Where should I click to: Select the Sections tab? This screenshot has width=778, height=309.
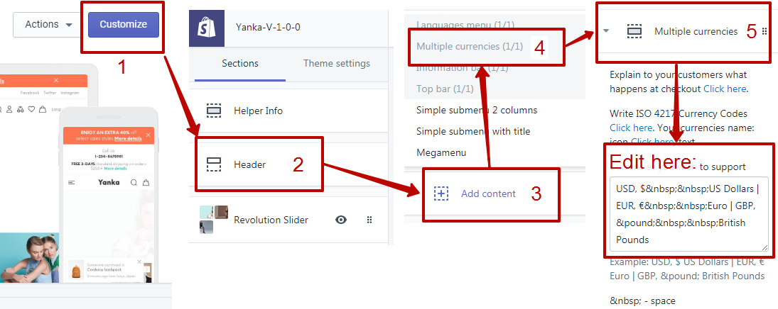point(240,63)
